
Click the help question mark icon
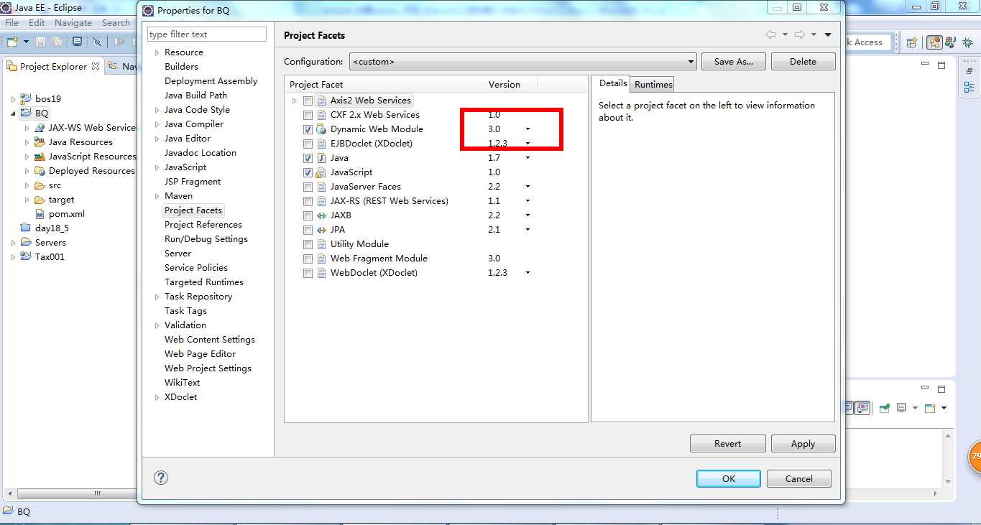click(161, 478)
